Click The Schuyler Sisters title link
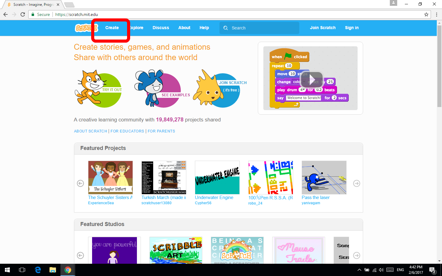 pos(110,197)
